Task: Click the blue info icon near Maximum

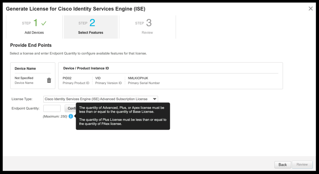Action: click(71, 116)
